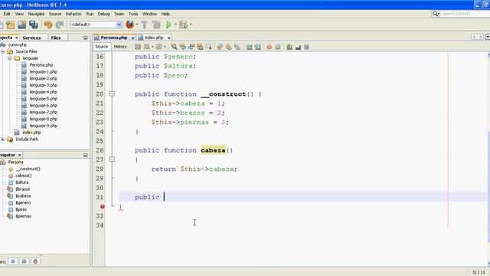Click the Save All icon
The image size is (490, 276).
coord(33,25)
